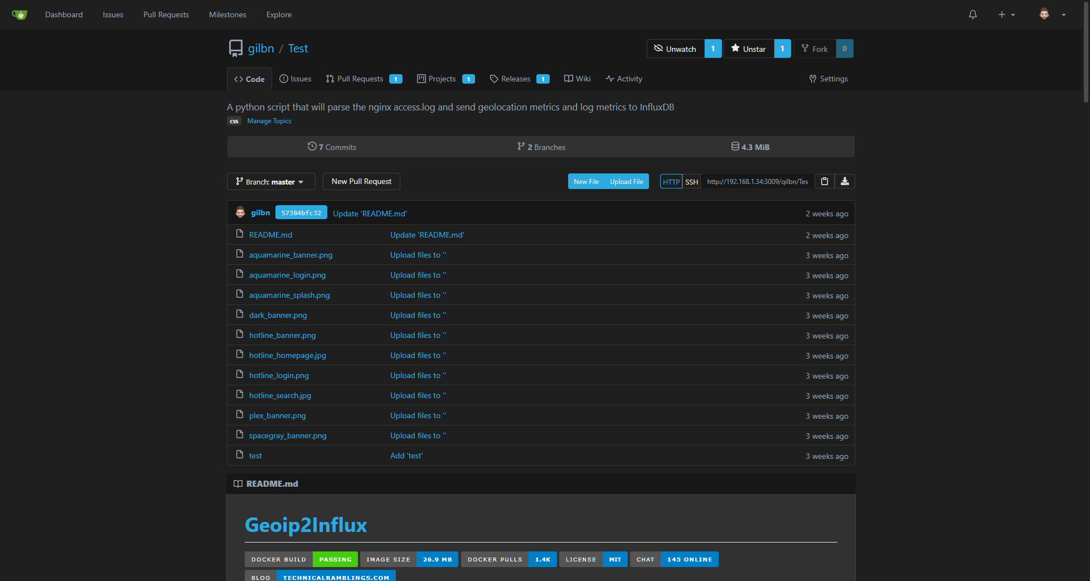Image resolution: width=1090 pixels, height=581 pixels.
Task: Switch to the Releases tab
Action: [x=515, y=79]
